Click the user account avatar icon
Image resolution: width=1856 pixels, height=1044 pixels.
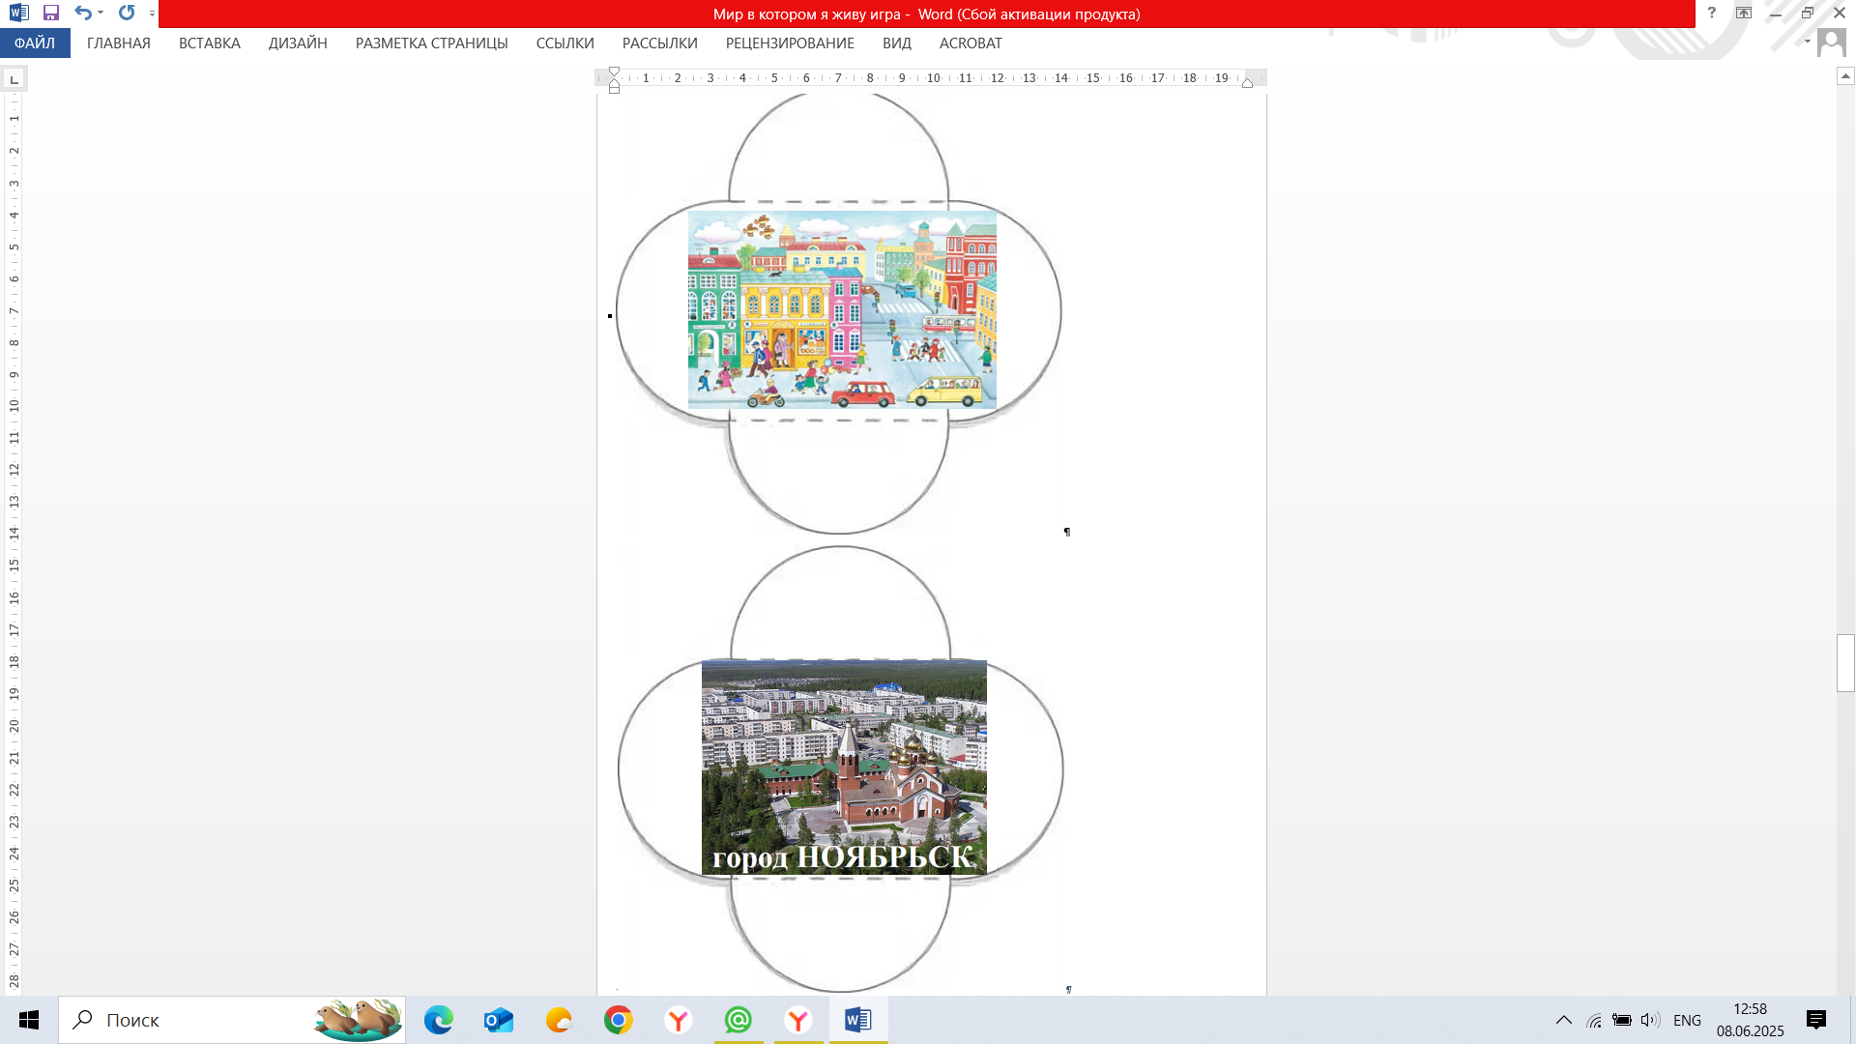click(x=1831, y=43)
